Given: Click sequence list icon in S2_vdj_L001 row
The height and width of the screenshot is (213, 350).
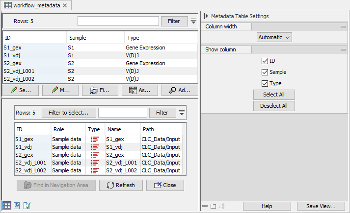Looking at the screenshot, I should (95, 163).
